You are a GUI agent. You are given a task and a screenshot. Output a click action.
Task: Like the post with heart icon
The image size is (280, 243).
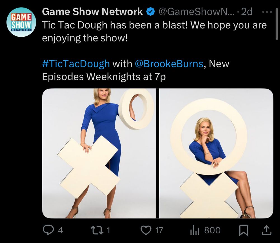146,230
